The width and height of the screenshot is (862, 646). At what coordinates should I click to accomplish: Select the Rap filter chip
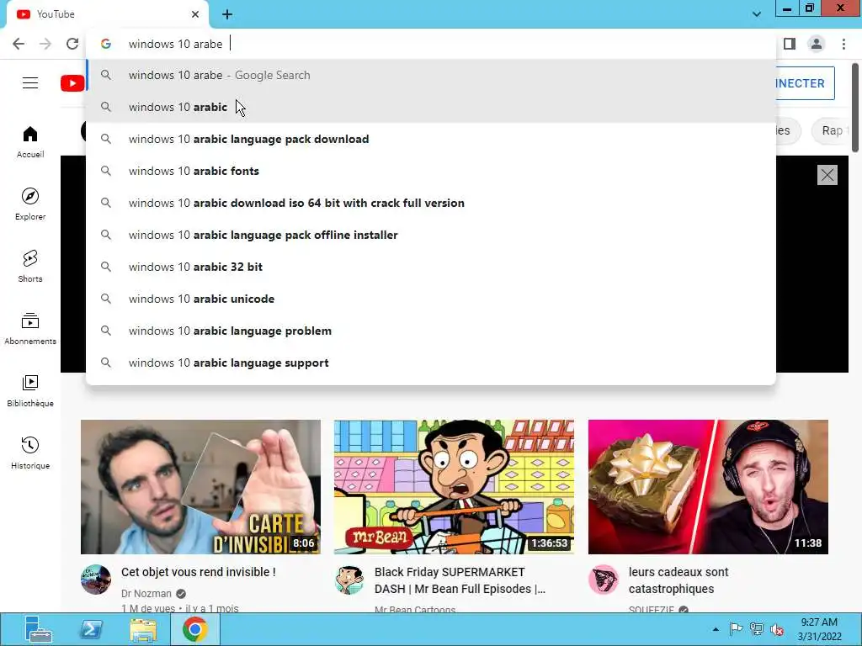pyautogui.click(x=831, y=130)
